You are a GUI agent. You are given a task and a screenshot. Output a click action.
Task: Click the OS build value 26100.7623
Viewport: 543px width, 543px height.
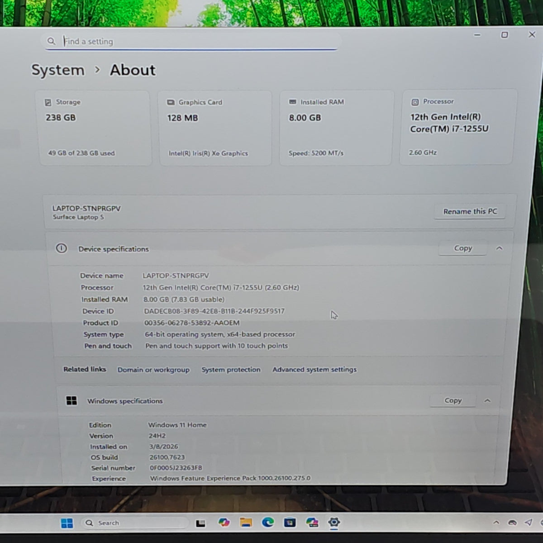tap(167, 457)
